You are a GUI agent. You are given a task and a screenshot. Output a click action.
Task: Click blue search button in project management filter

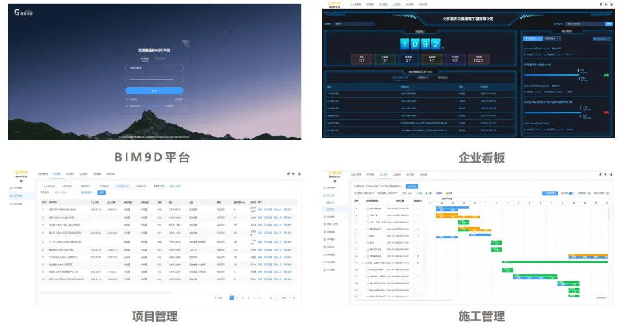tap(102, 192)
